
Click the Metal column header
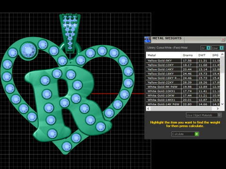click(x=163, y=55)
